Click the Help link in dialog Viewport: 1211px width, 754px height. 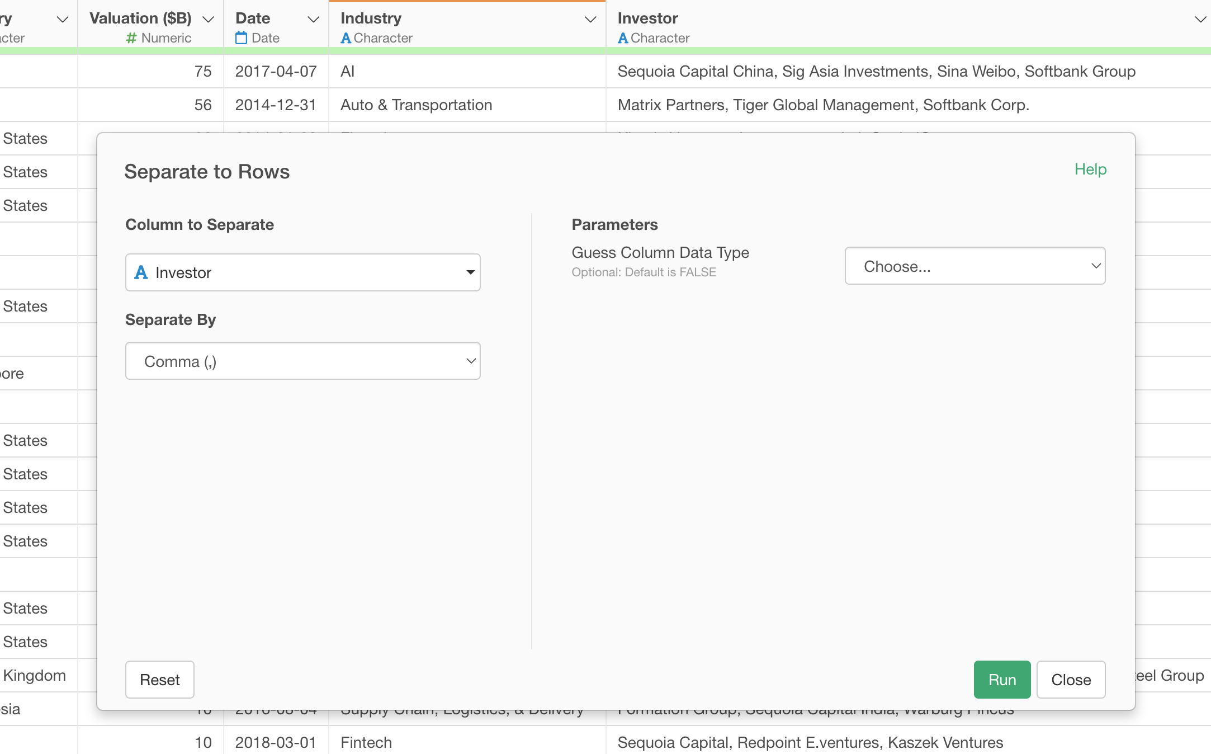[x=1090, y=169]
